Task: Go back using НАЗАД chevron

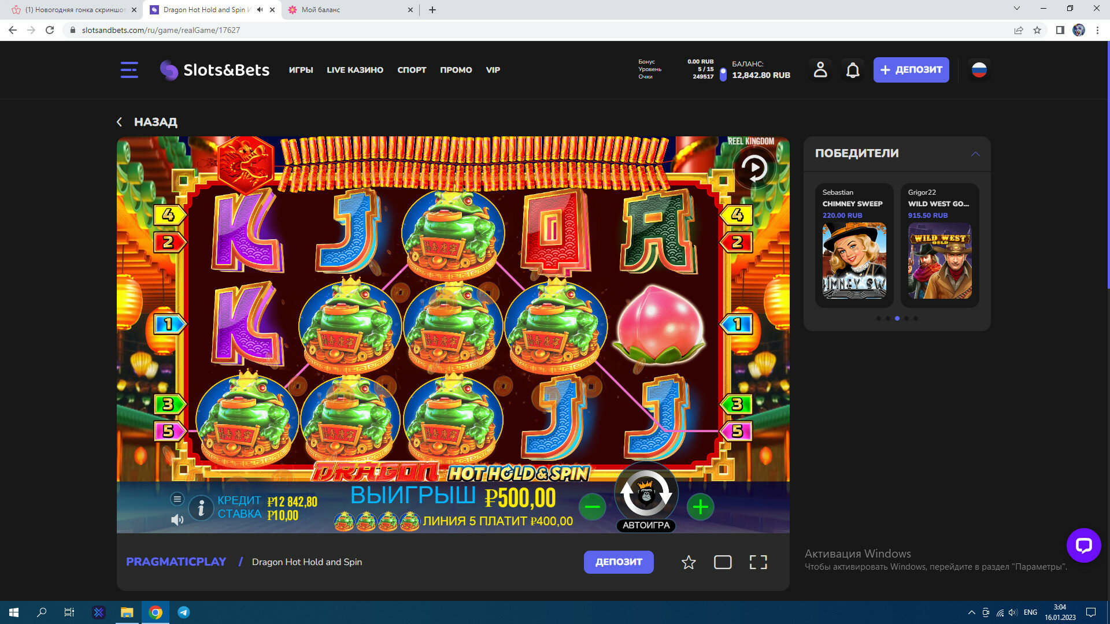Action: [x=120, y=122]
